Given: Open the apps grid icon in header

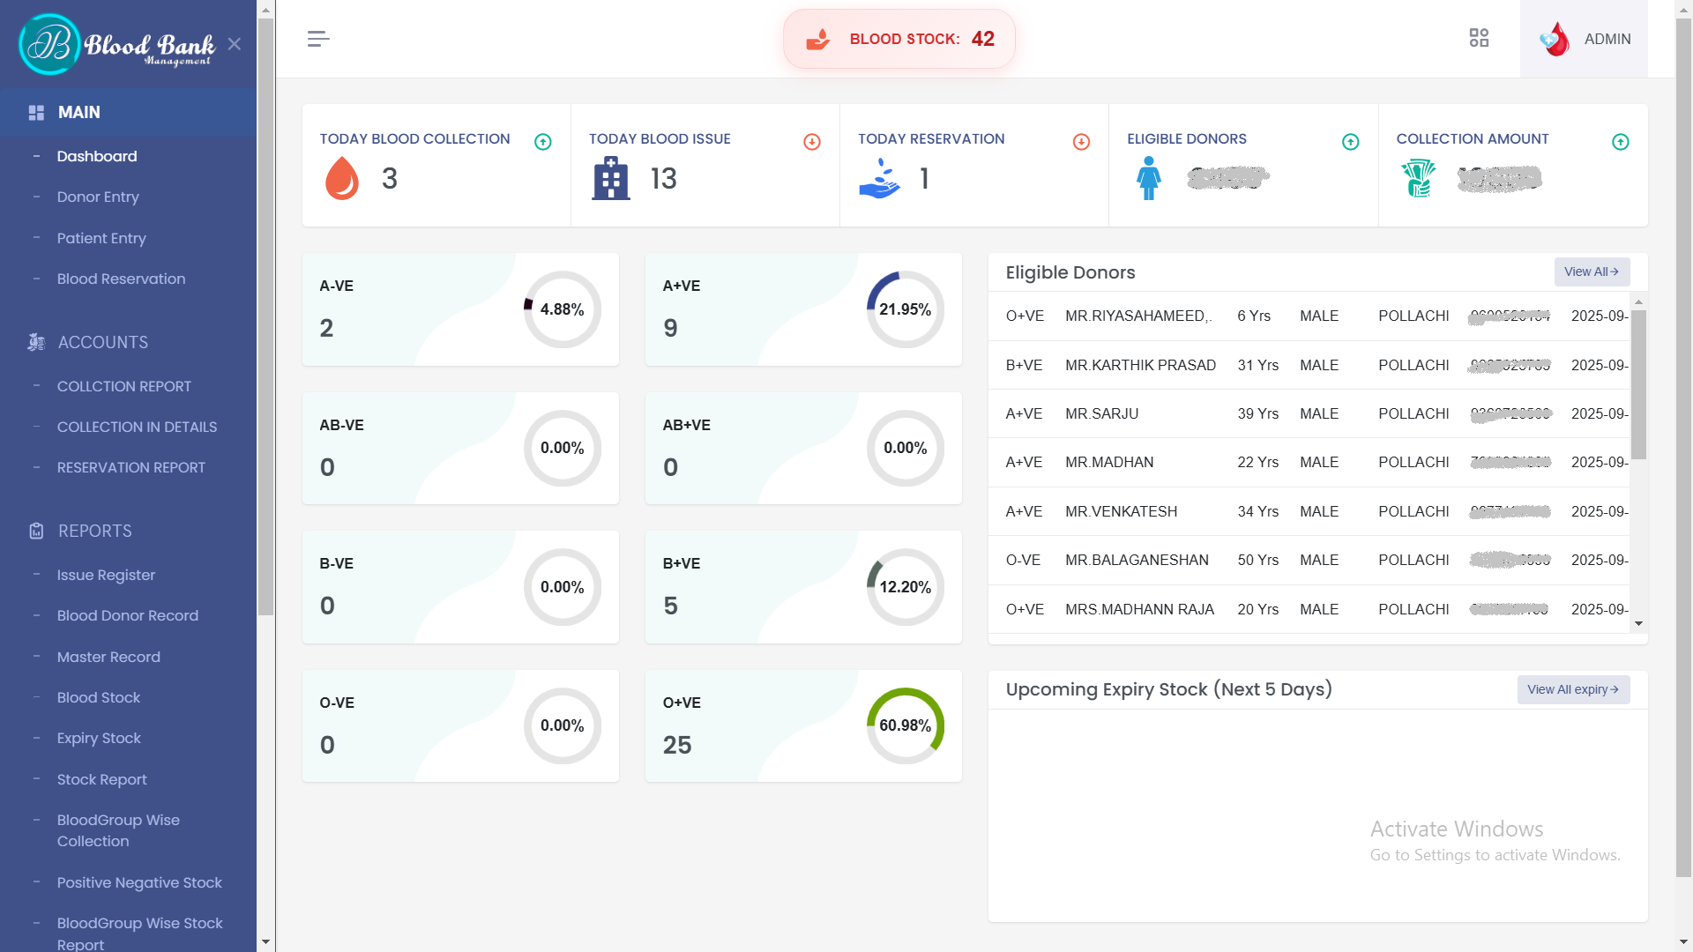Looking at the screenshot, I should pos(1479,38).
